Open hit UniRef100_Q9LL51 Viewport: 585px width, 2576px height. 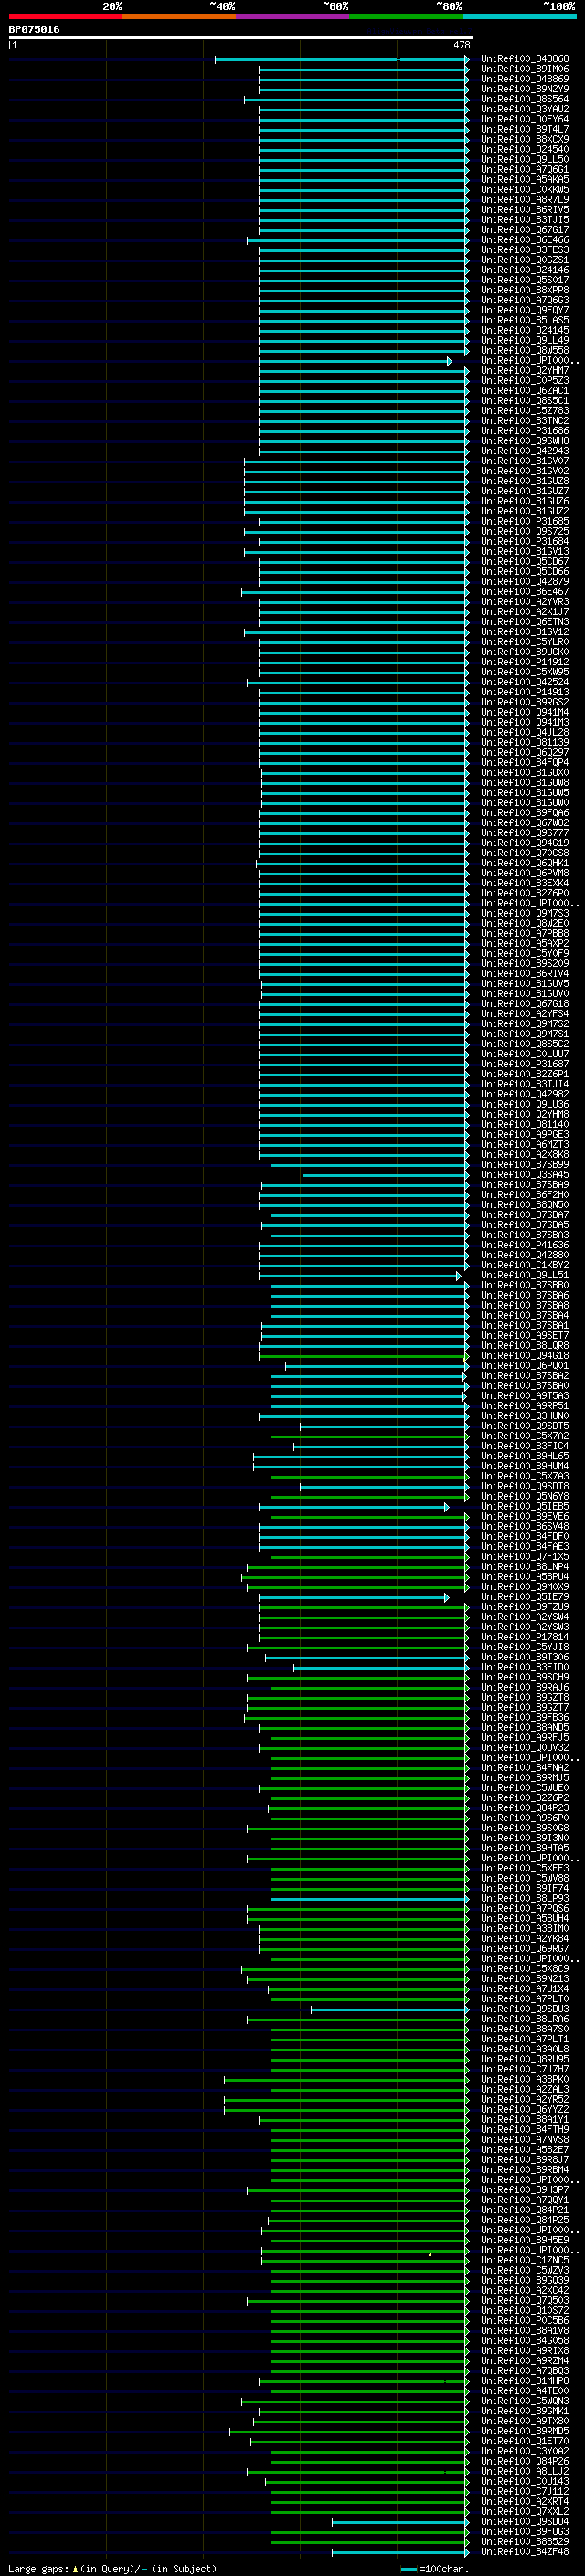point(524,1275)
